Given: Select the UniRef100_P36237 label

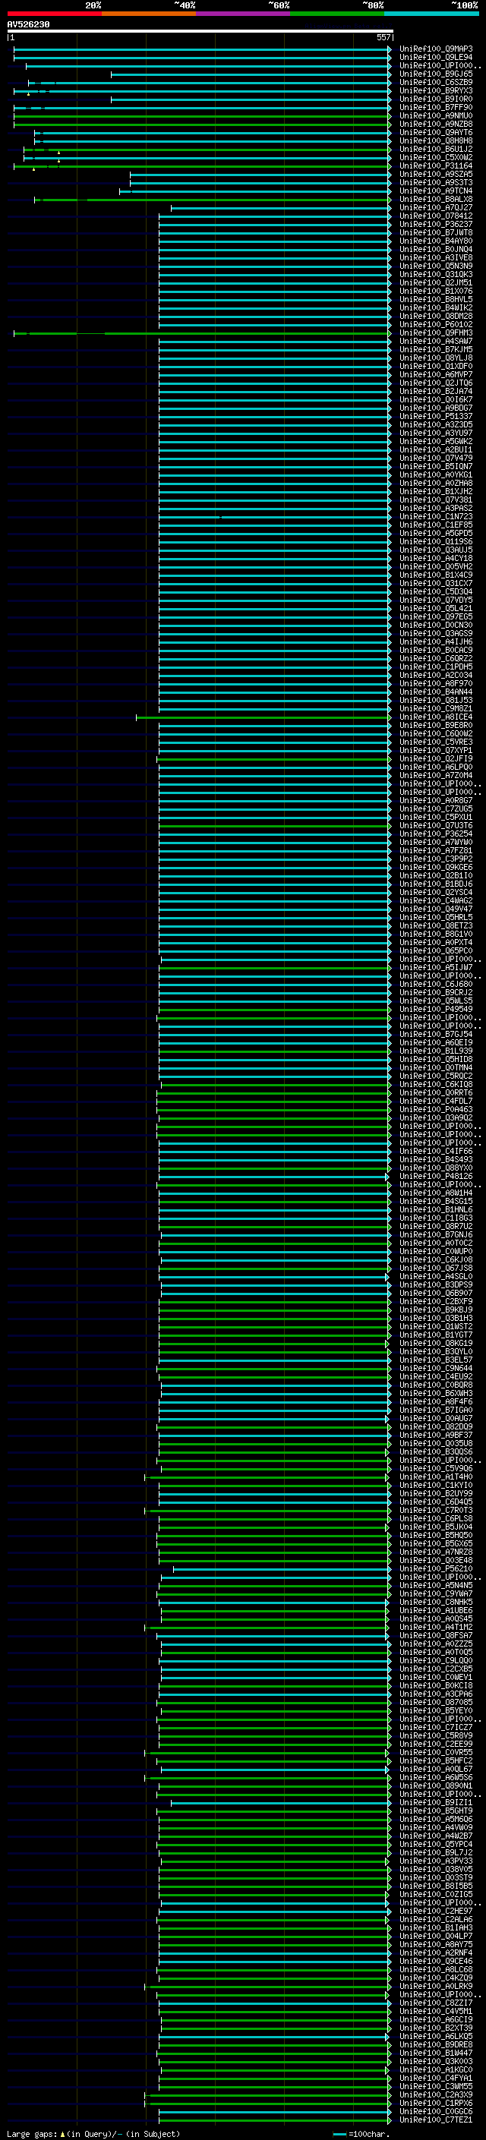Looking at the screenshot, I should click(x=435, y=224).
